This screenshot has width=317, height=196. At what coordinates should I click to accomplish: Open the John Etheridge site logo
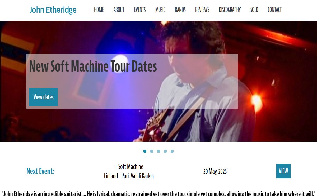[53, 10]
